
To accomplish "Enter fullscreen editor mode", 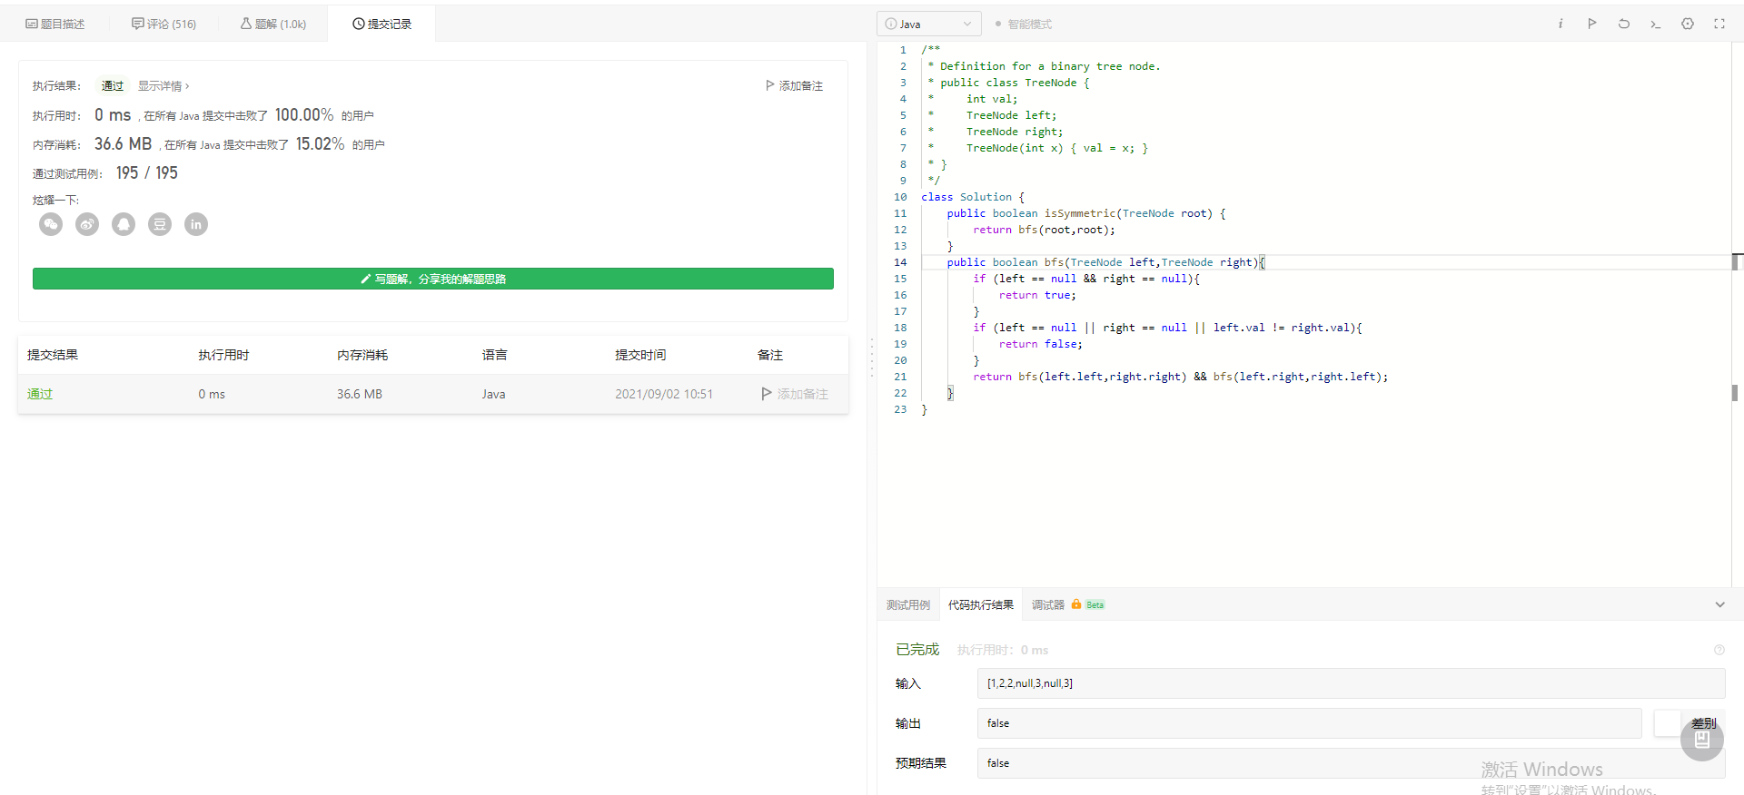I will pos(1719,24).
